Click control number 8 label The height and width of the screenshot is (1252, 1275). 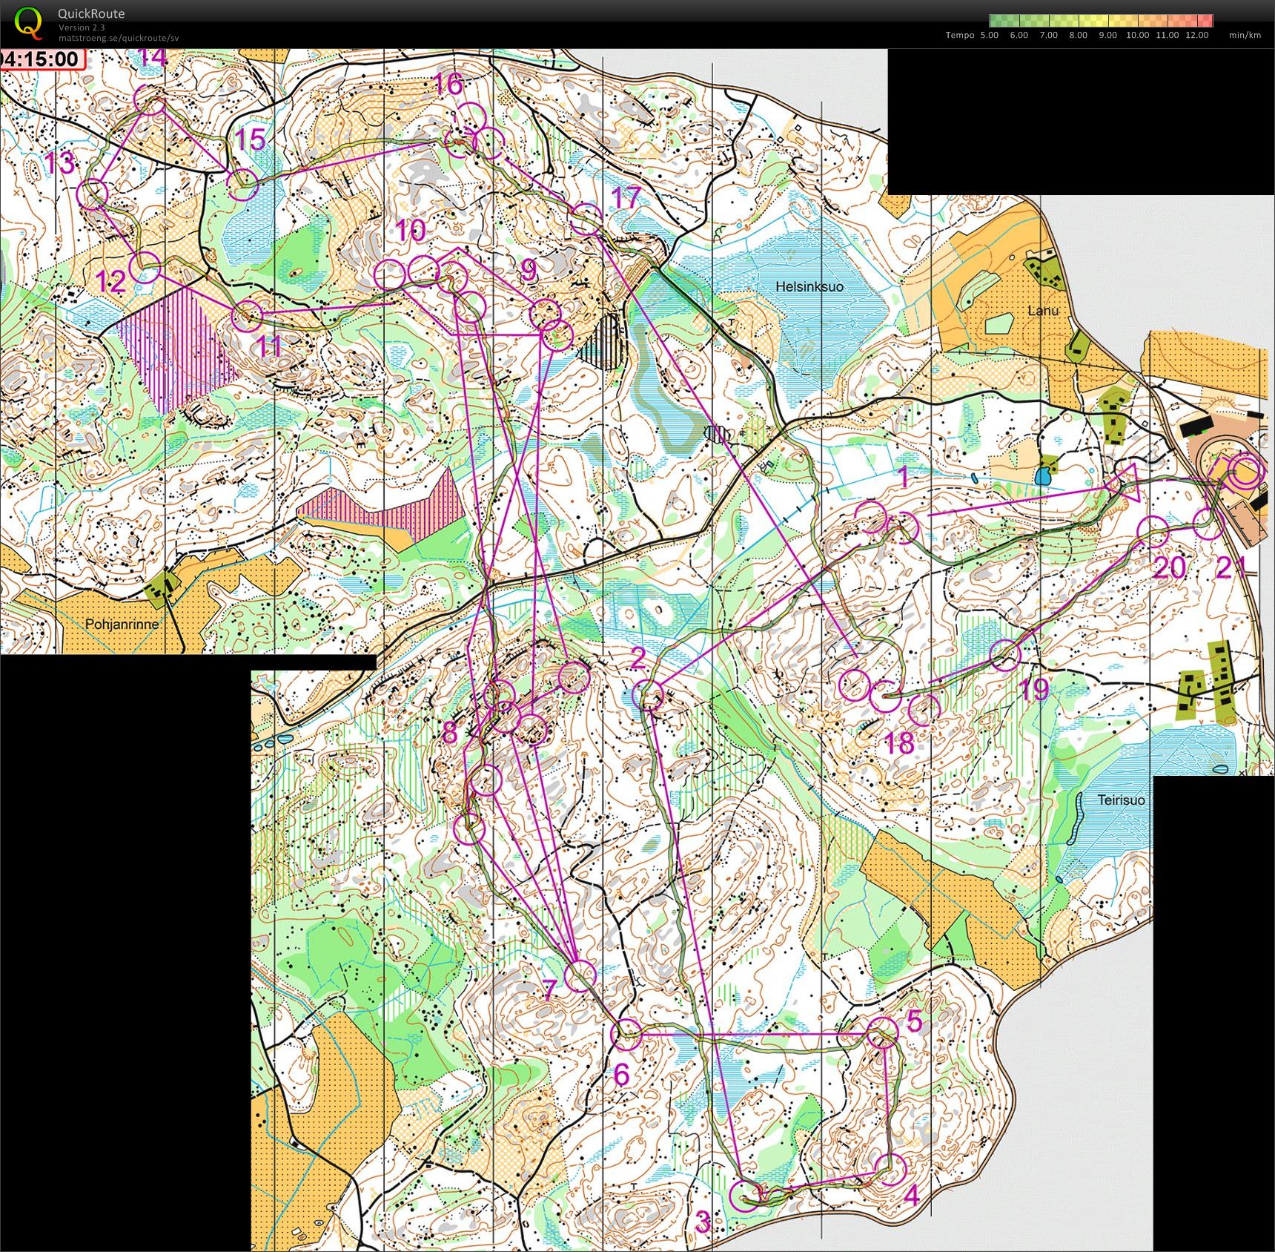(x=451, y=732)
